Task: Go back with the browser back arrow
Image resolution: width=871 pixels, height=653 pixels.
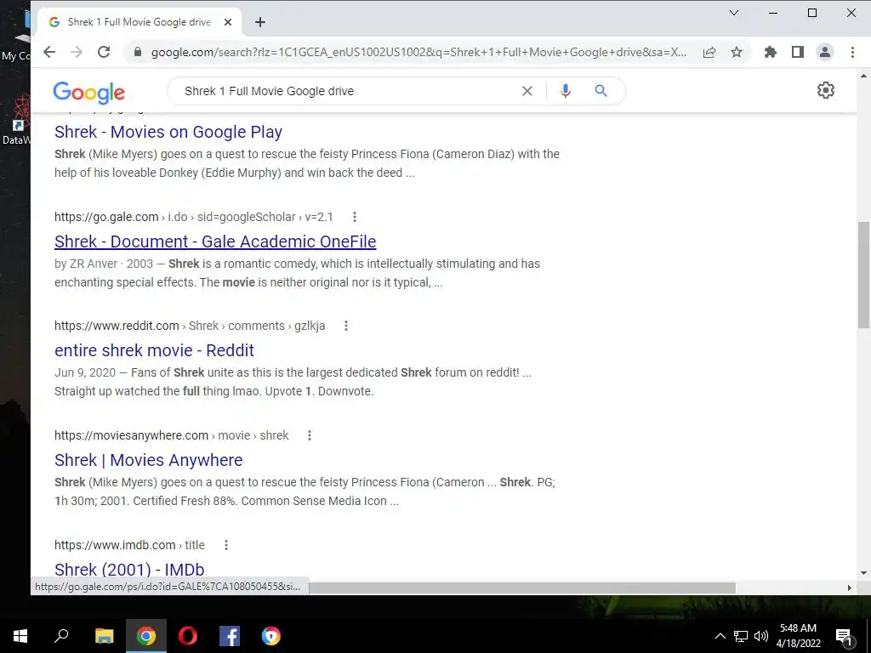Action: (x=49, y=52)
